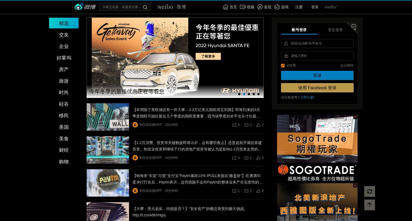Click 华尔街见闻APP avatar on the 3.3万亿美元期权 post

pos(135,125)
